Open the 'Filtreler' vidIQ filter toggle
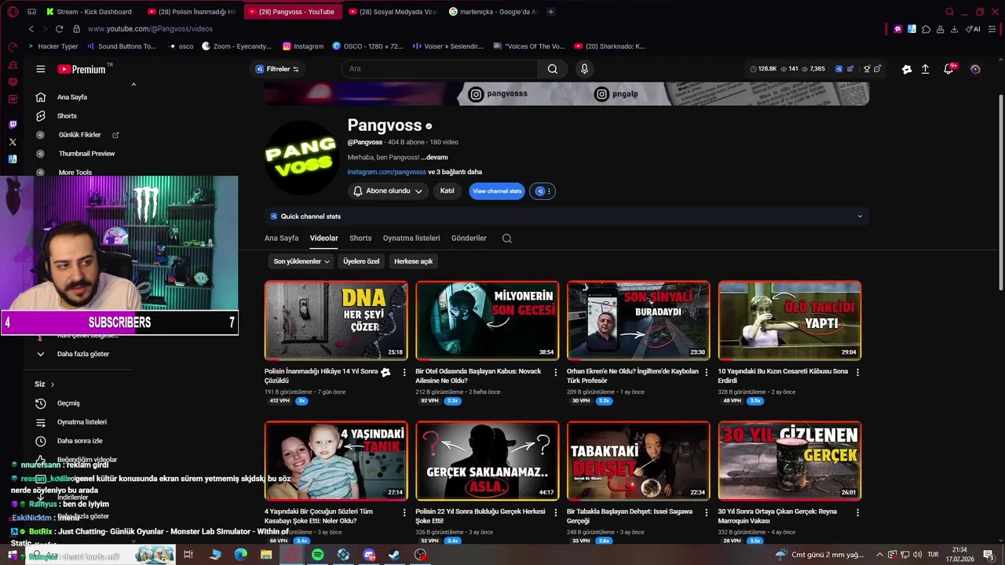Screen dimensions: 1005x565 [x=277, y=69]
